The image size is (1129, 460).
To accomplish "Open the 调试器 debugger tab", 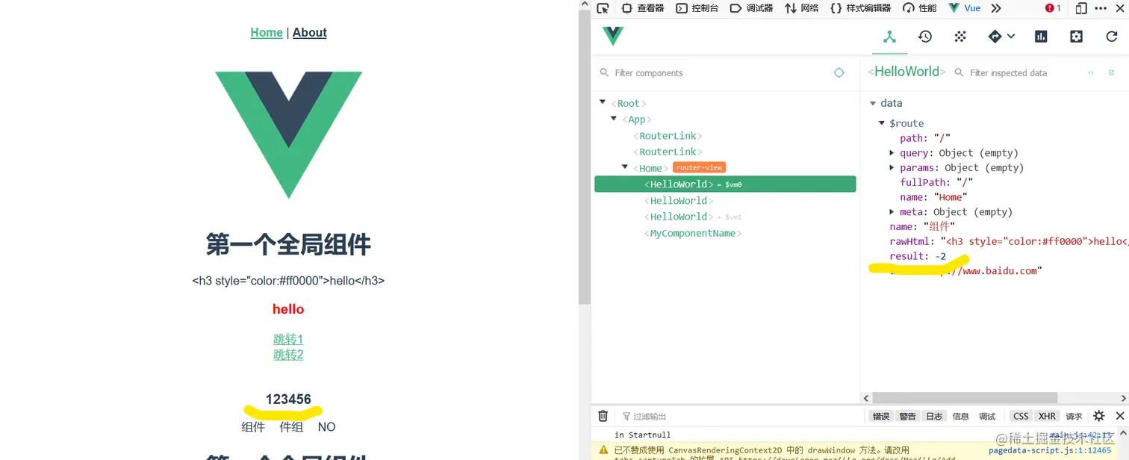I will [x=752, y=8].
